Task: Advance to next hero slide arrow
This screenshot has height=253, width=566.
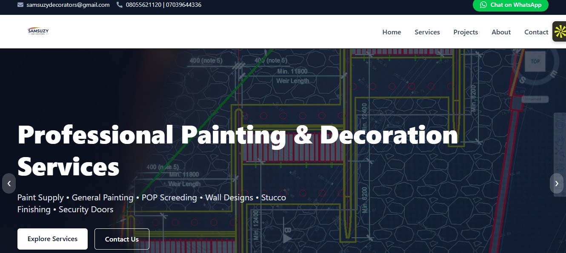Action: (x=557, y=183)
